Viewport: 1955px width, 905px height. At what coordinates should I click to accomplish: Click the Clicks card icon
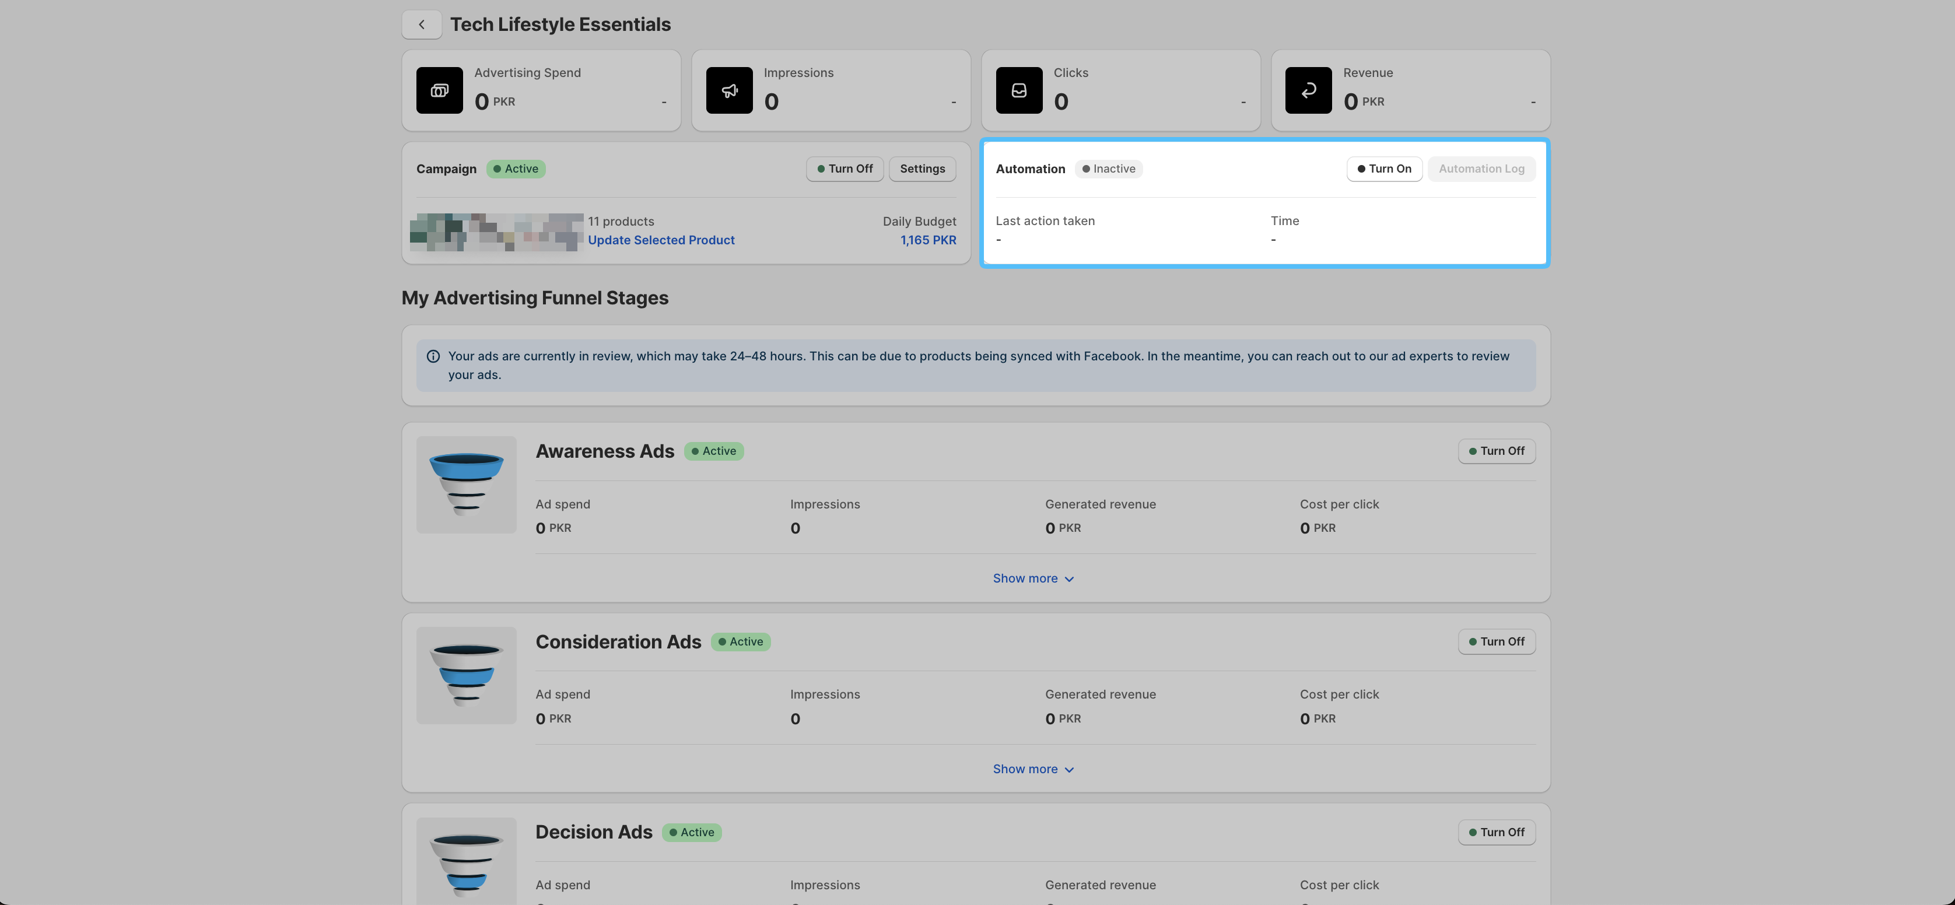point(1019,90)
